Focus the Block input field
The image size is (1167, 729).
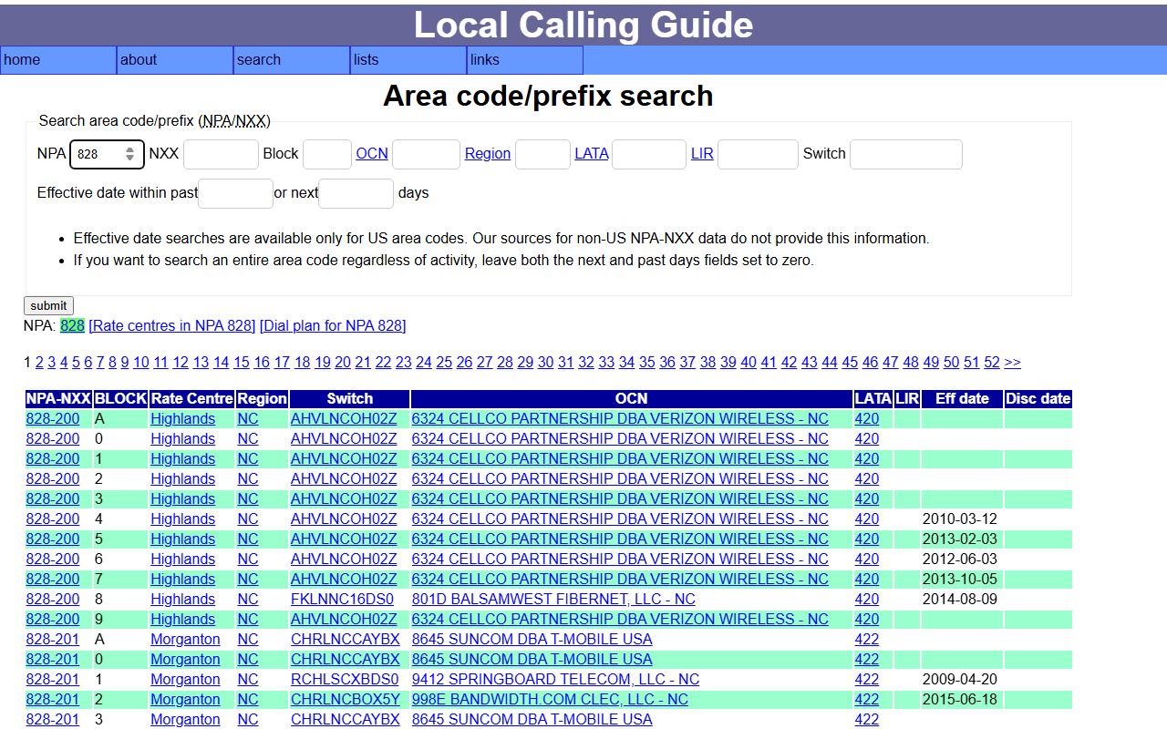tap(327, 154)
